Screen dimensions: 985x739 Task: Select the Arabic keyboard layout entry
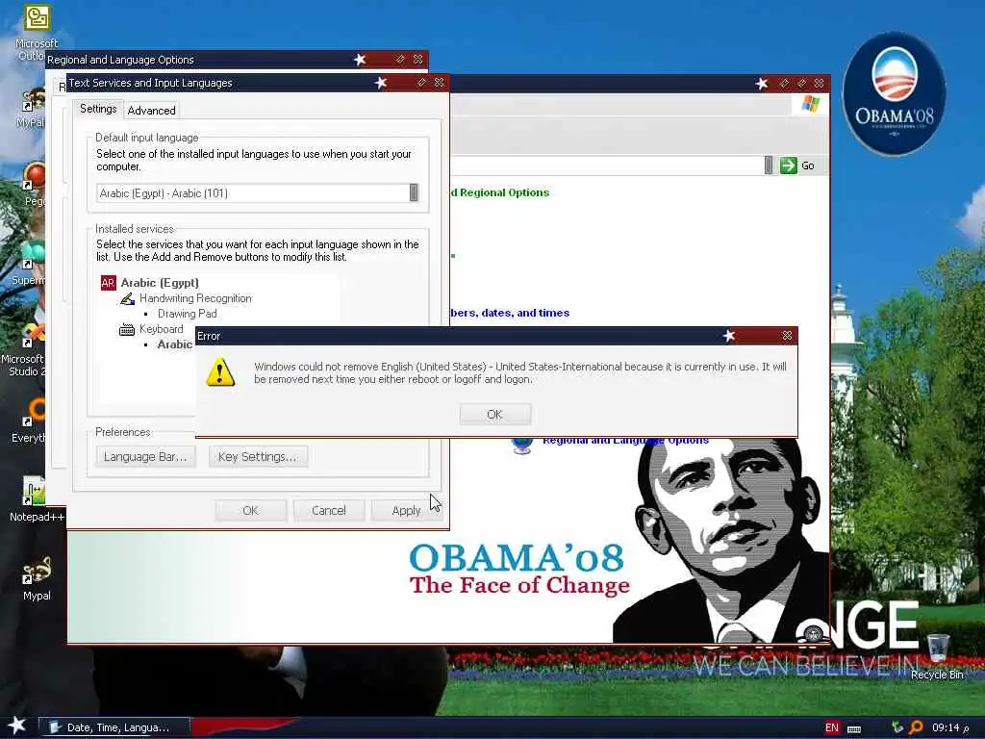[x=175, y=344]
